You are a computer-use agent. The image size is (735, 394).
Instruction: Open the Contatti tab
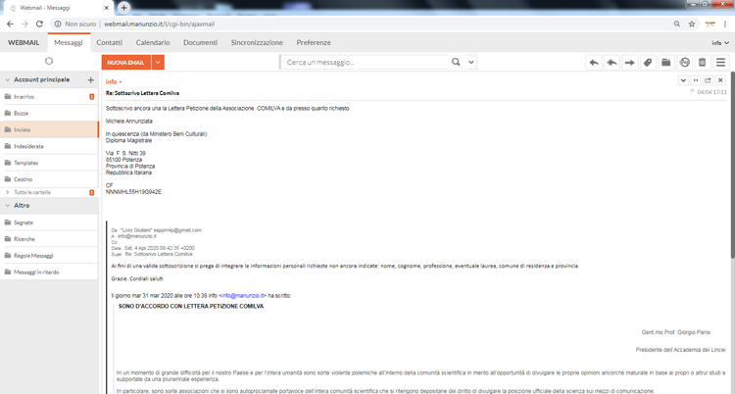109,43
